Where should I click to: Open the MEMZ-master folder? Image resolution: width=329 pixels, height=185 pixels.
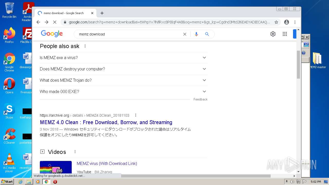click(318, 60)
